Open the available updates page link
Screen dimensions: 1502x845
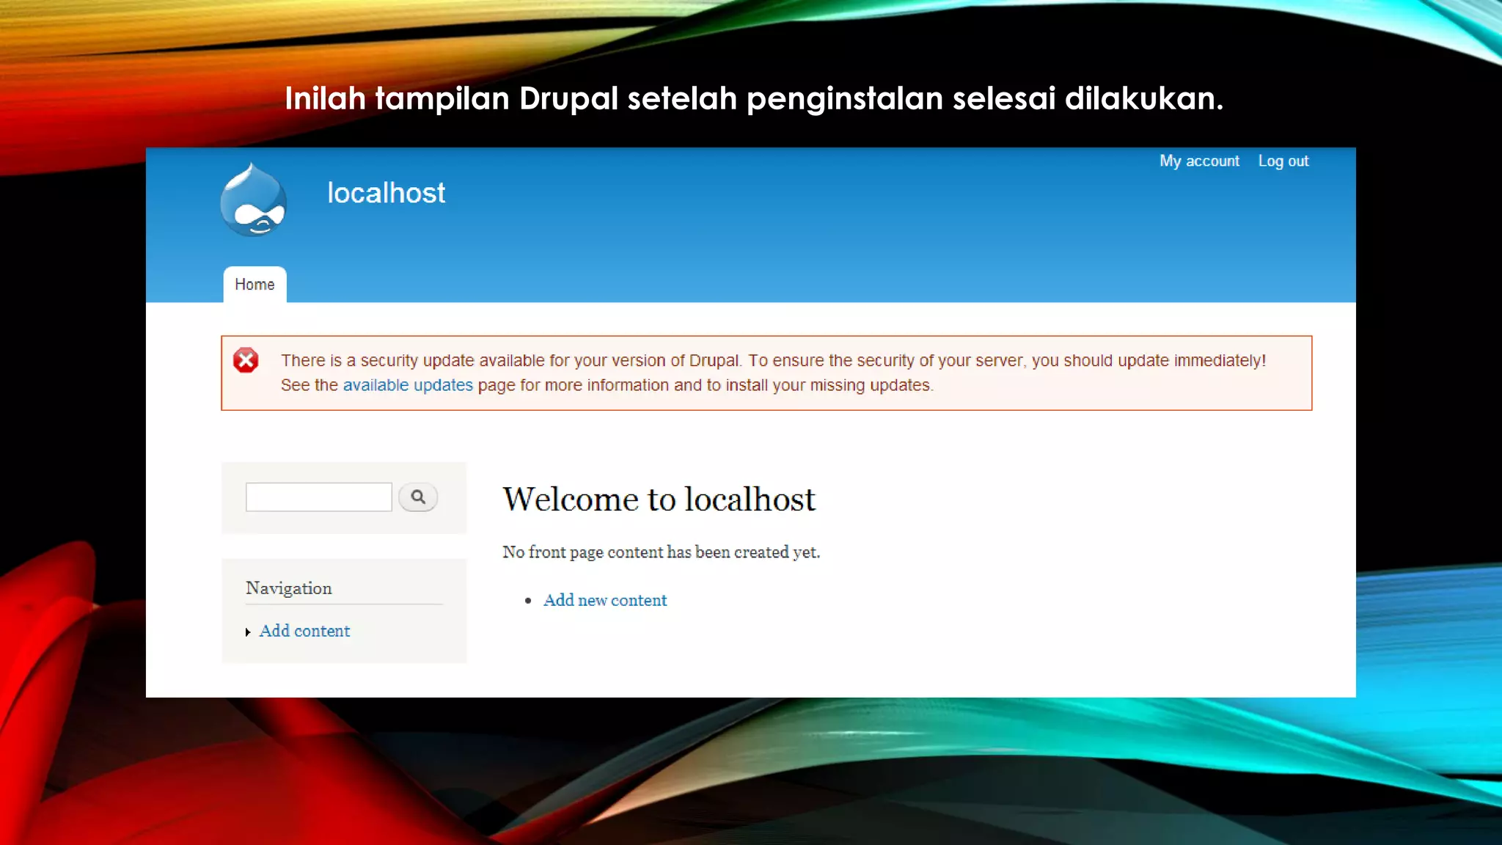(x=408, y=385)
